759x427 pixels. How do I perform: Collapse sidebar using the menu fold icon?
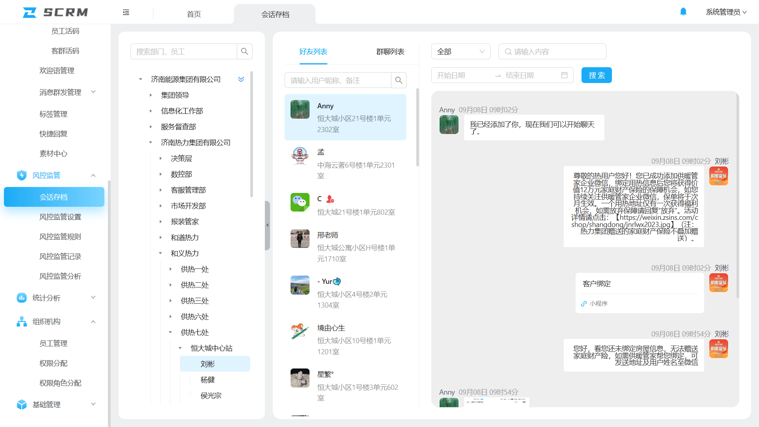(x=126, y=13)
